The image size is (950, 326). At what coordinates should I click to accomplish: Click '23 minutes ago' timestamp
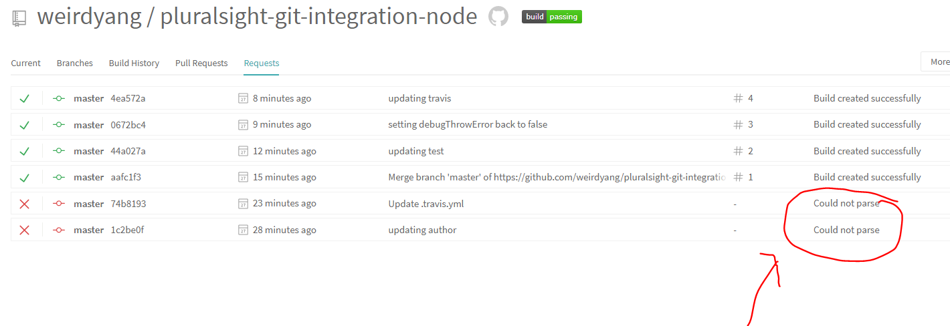(284, 204)
